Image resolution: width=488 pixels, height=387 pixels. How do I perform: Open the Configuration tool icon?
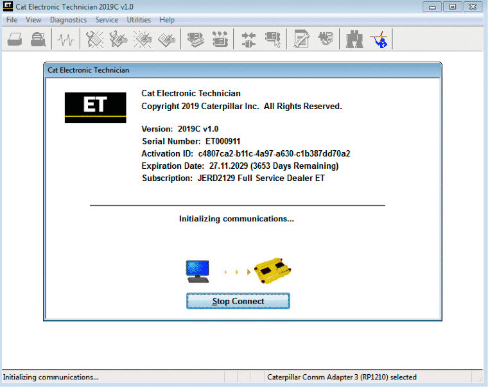(x=220, y=39)
